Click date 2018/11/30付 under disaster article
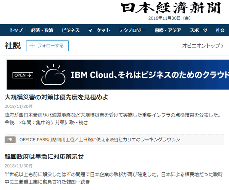The height and width of the screenshot is (190, 229). 19,106
